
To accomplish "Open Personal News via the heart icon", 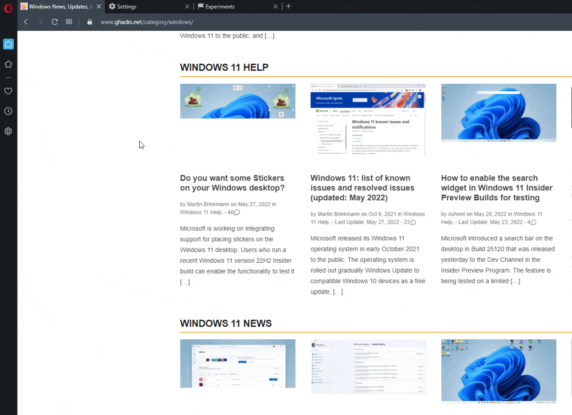I will (x=8, y=91).
